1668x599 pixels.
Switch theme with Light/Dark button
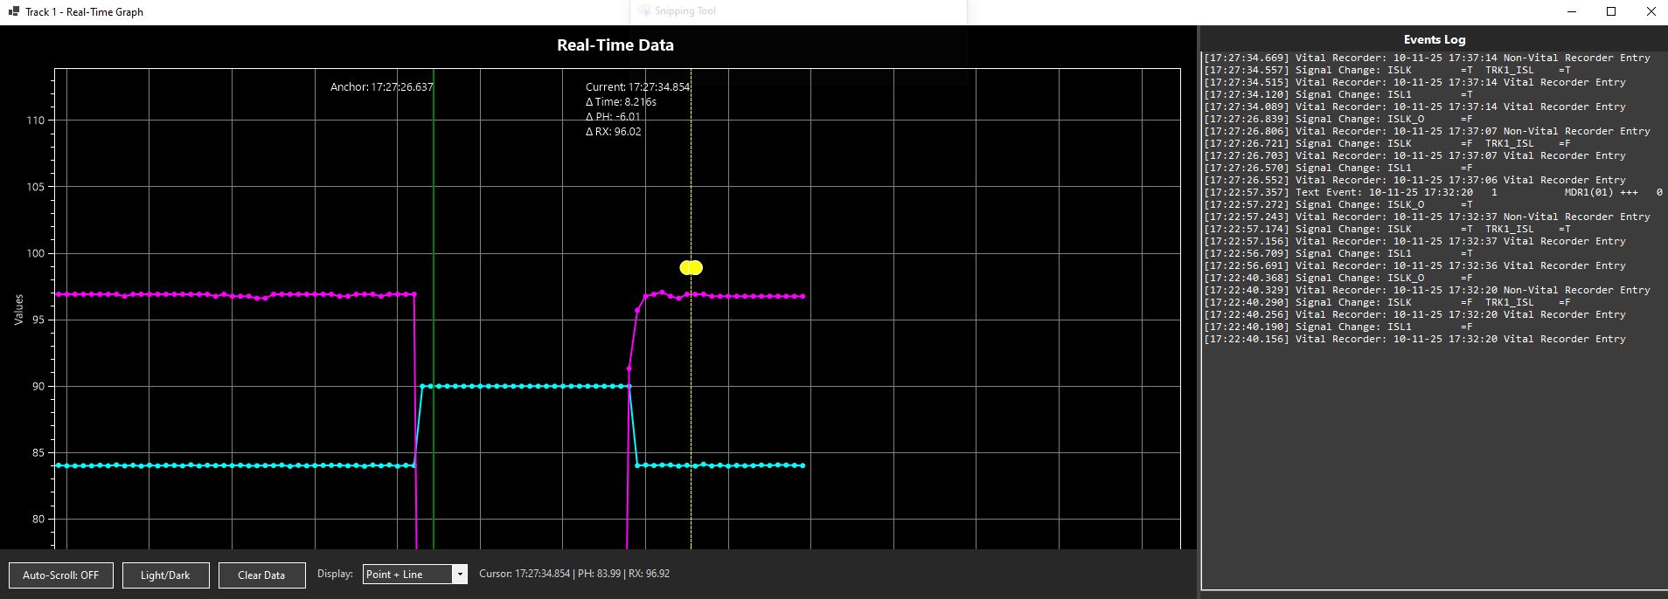[x=165, y=575]
